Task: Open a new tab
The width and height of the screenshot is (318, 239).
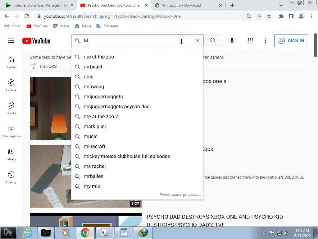Action: 232,5
